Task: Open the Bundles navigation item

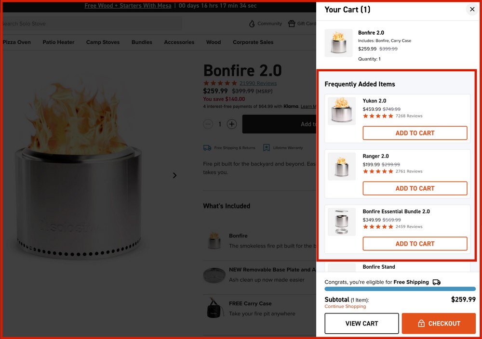Action: pyautogui.click(x=142, y=42)
